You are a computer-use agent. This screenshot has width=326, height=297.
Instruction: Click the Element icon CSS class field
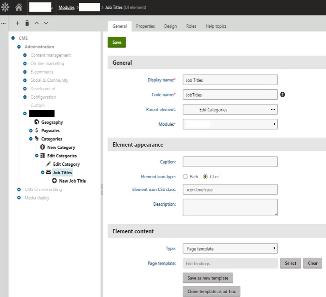(230, 189)
